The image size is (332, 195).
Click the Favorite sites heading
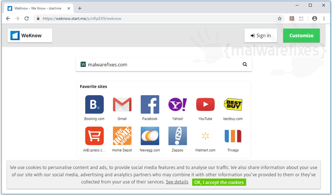pos(93,87)
